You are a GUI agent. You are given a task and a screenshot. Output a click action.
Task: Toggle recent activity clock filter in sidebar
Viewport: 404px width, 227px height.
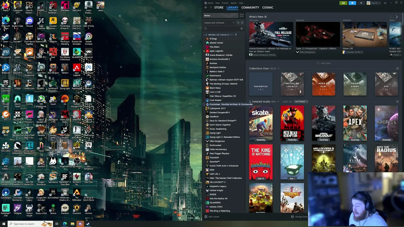238,23
